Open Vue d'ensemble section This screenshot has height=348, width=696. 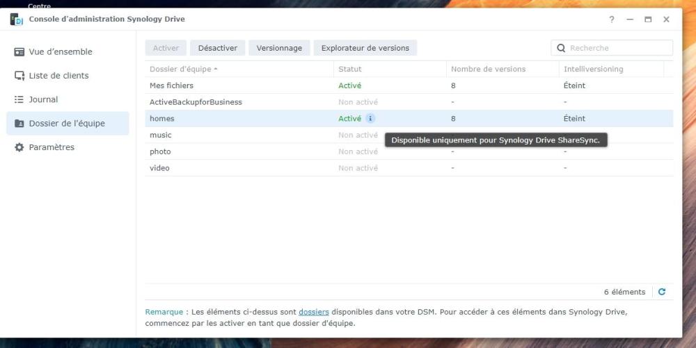68,52
